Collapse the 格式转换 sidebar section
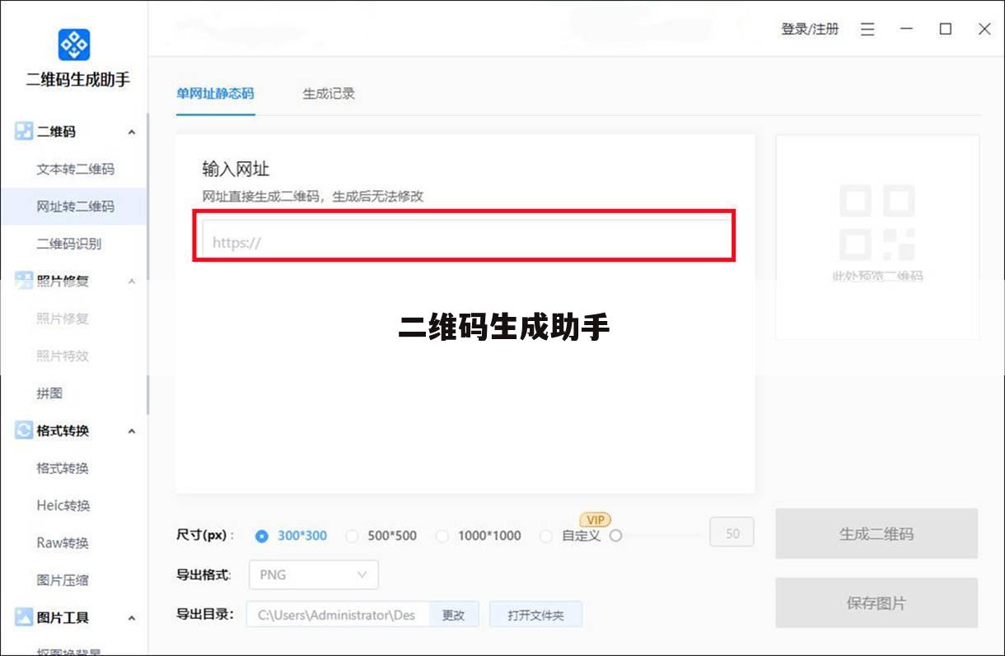This screenshot has height=656, width=1005. point(132,431)
